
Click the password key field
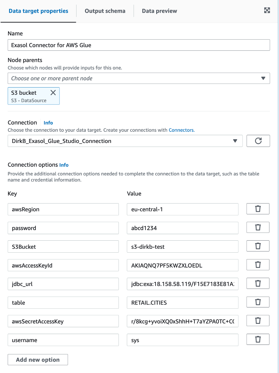click(x=63, y=228)
